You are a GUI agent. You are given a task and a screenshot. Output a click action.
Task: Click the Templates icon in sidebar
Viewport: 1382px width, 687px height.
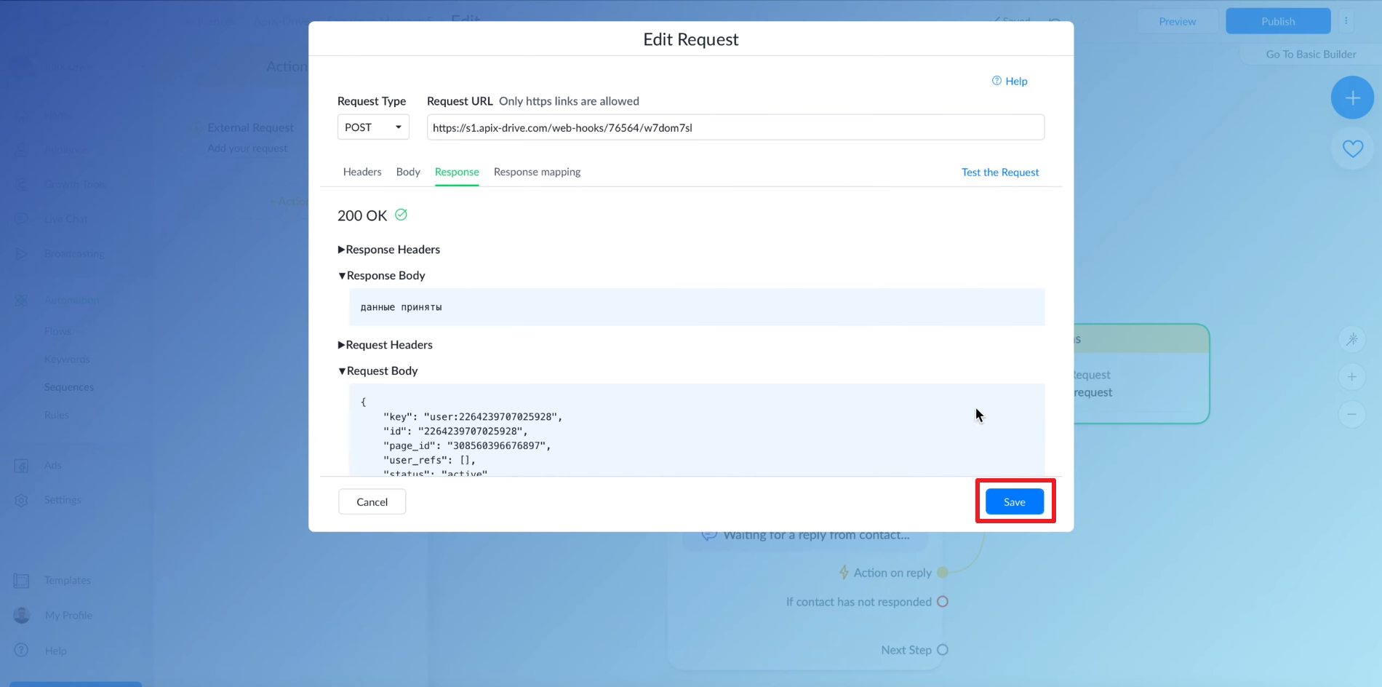[21, 581]
